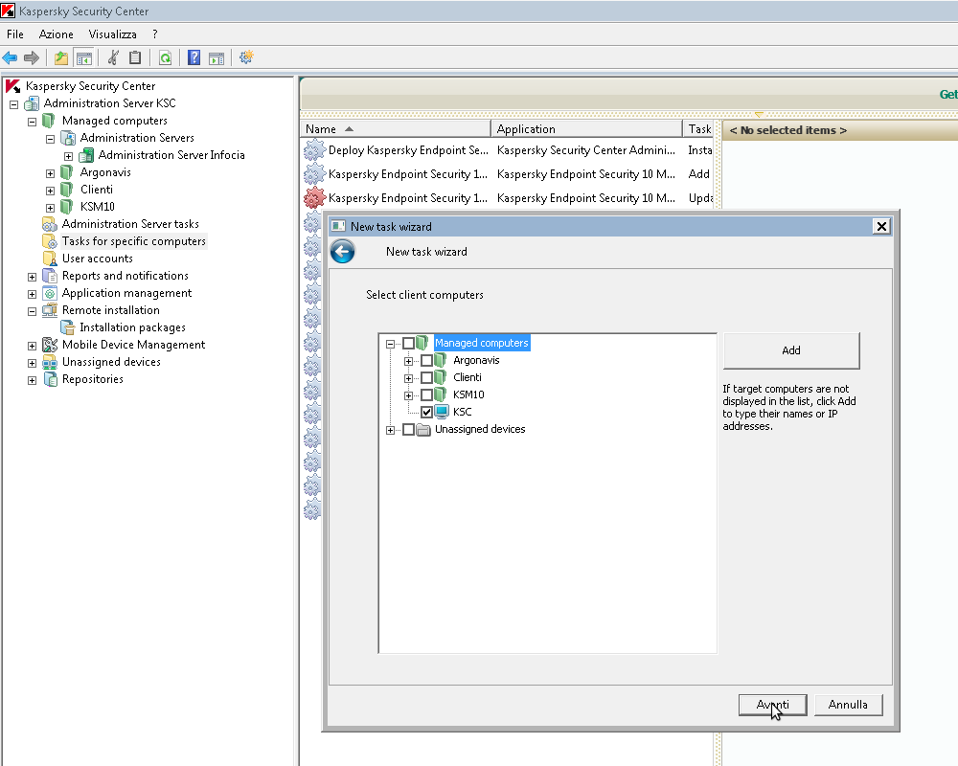Click Annulla to cancel wizard

tap(848, 705)
